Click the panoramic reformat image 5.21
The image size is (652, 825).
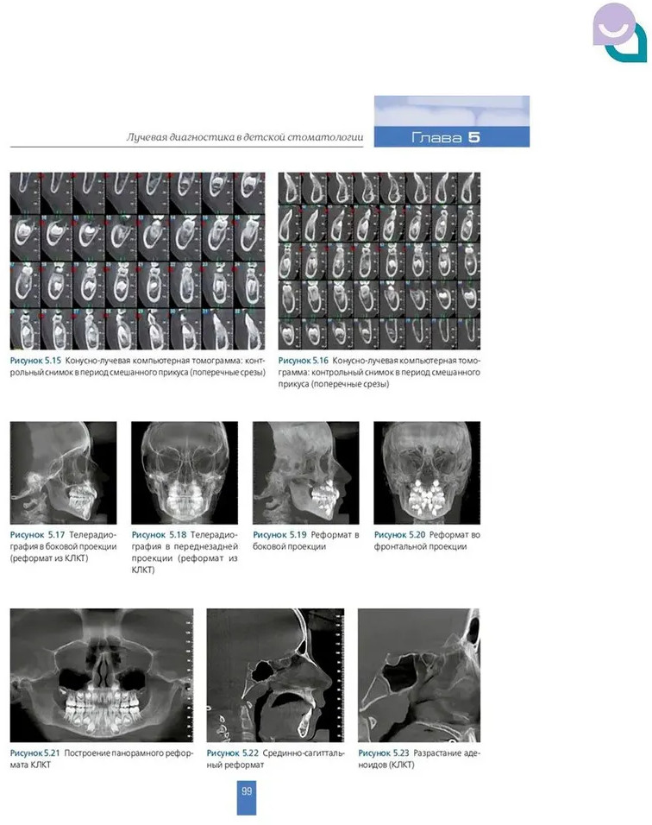coord(101,675)
